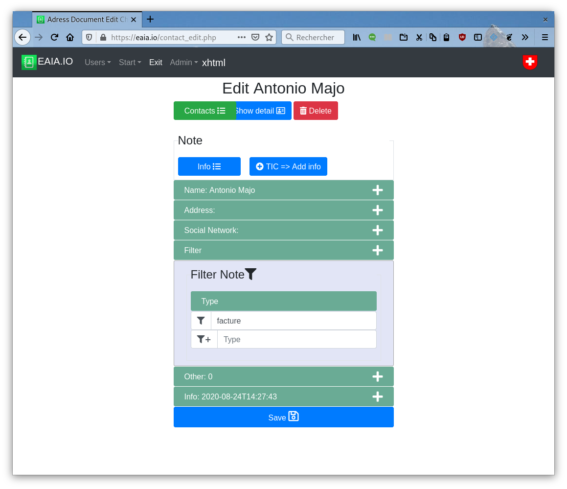567x489 pixels.
Task: Click the TIC => Add info button
Action: (288, 166)
